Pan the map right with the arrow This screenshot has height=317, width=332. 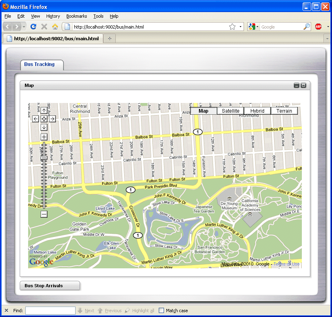click(52, 119)
